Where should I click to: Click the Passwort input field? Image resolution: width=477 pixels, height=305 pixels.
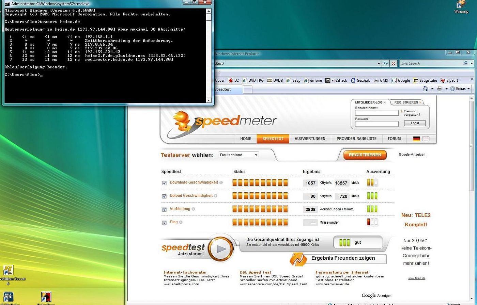pyautogui.click(x=377, y=124)
